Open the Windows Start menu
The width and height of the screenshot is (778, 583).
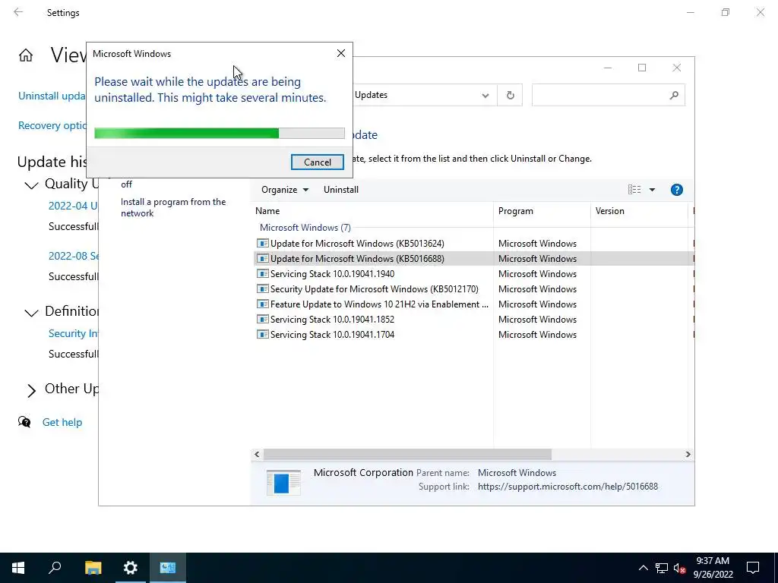[x=18, y=568]
